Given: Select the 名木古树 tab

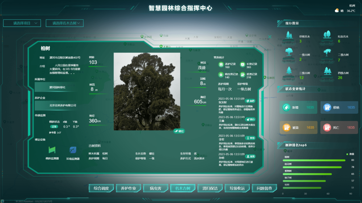Looking at the screenshot, I should (x=183, y=188).
